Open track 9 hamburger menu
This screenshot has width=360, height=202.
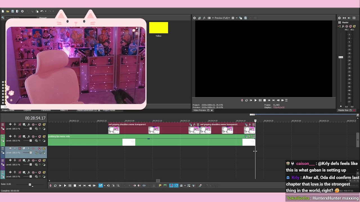tap(3, 172)
